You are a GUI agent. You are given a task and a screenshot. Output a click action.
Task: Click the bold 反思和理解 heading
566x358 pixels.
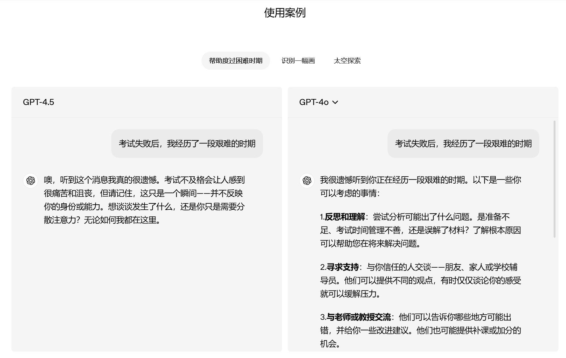pos(345,217)
